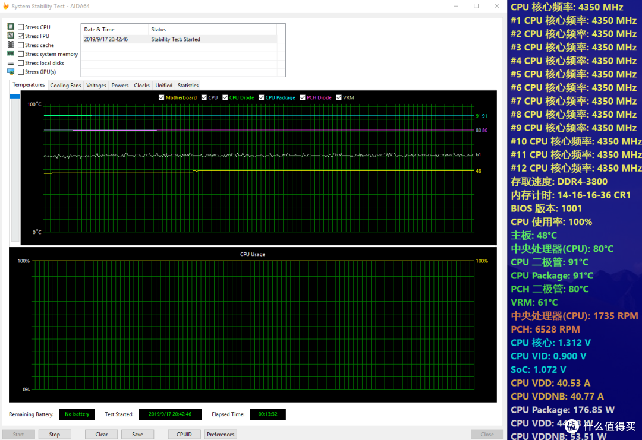Click the RAM module icon beside Stress system memory

(11, 53)
